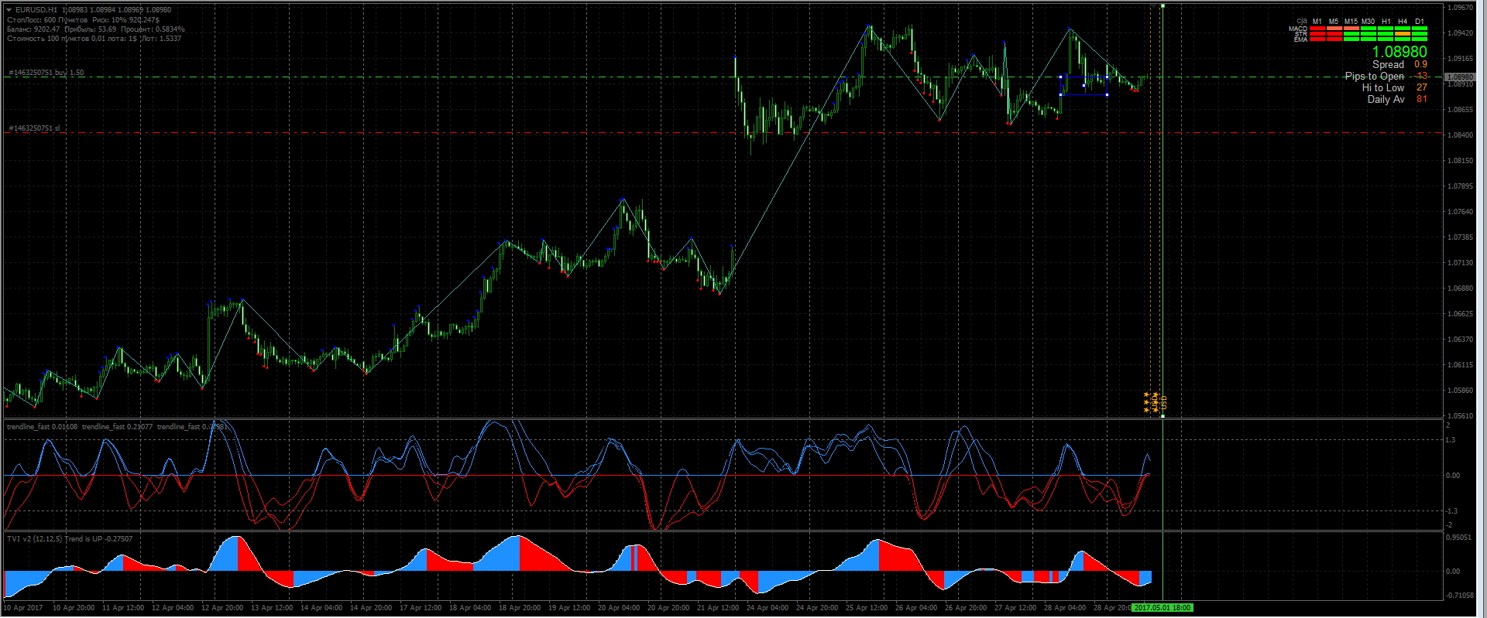
Task: Select the stop loss label #1463250751 sl
Action: [34, 128]
